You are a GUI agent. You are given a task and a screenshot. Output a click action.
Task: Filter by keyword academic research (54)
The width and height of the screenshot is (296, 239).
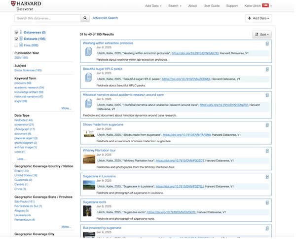(x=29, y=87)
